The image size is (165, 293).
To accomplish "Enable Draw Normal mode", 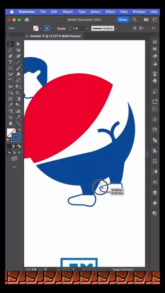I will click(x=9, y=152).
